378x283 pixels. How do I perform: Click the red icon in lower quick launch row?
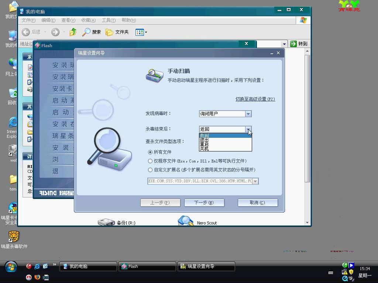[29, 277]
